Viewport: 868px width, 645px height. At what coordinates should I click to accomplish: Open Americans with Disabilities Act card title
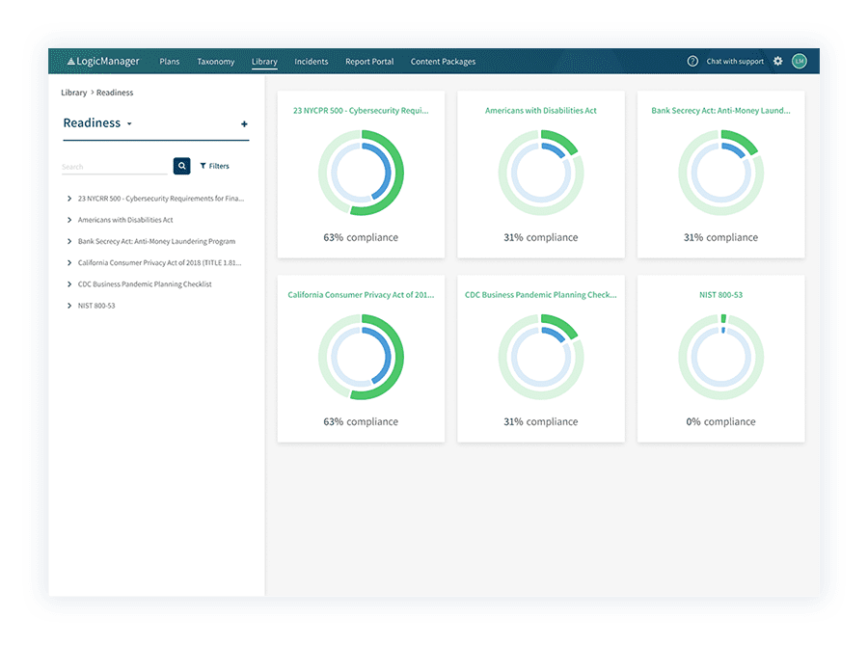541,111
